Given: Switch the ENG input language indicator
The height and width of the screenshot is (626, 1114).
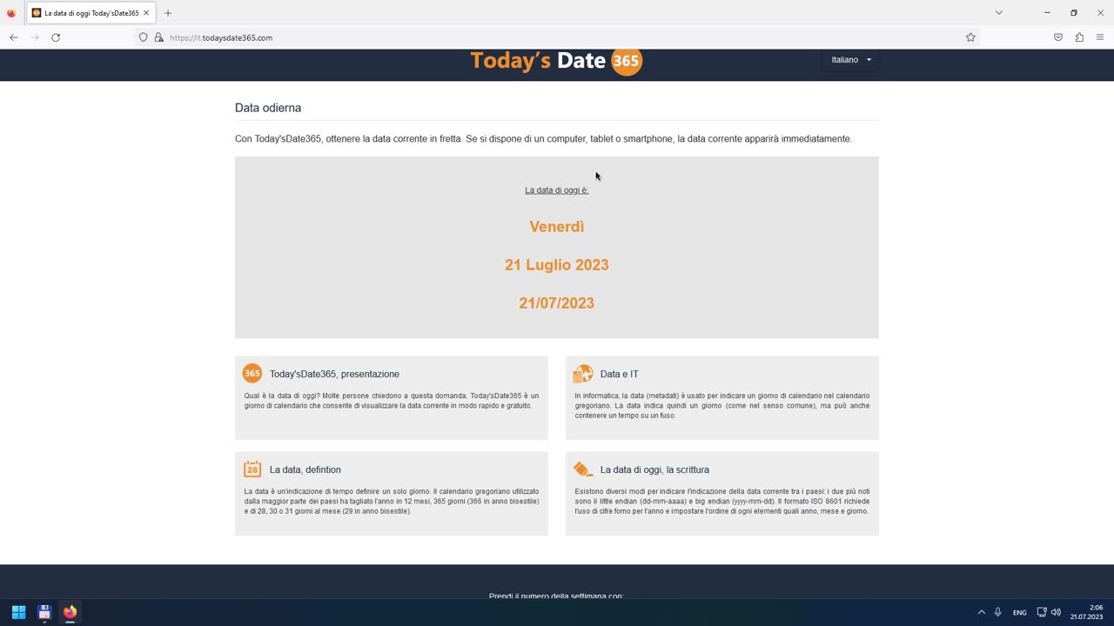Looking at the screenshot, I should coord(1019,612).
